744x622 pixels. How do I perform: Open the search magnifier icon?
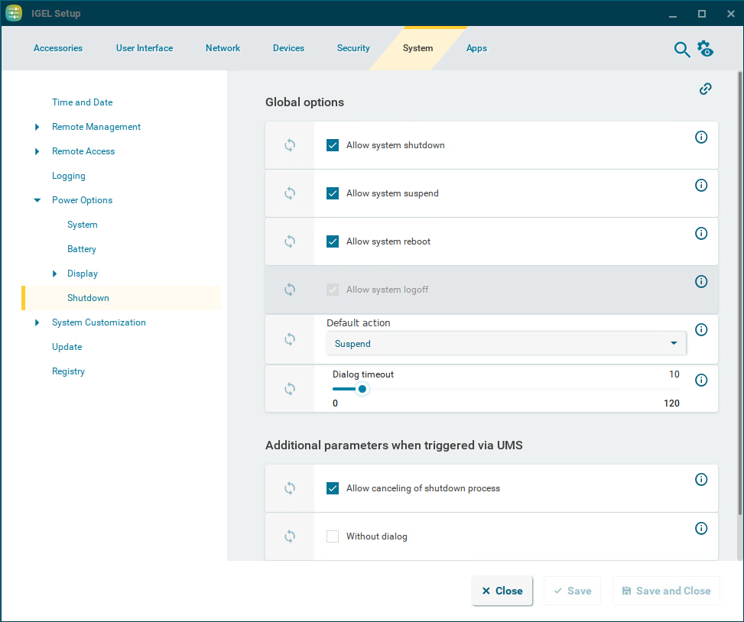(x=681, y=50)
